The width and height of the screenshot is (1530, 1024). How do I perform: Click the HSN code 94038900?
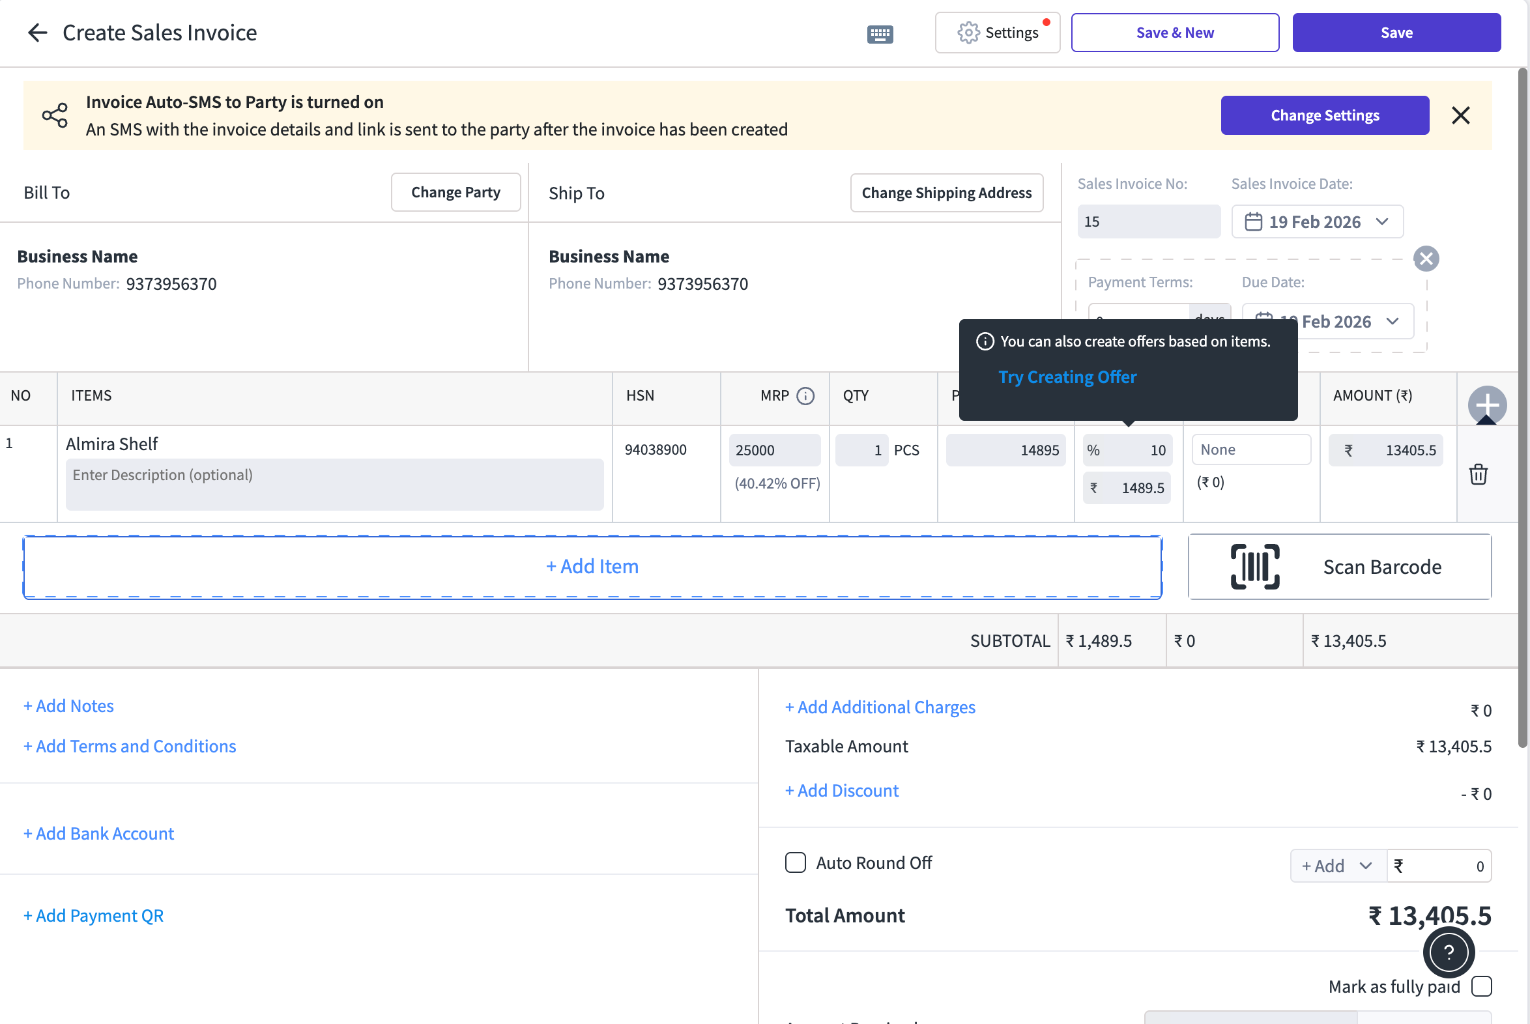[656, 450]
